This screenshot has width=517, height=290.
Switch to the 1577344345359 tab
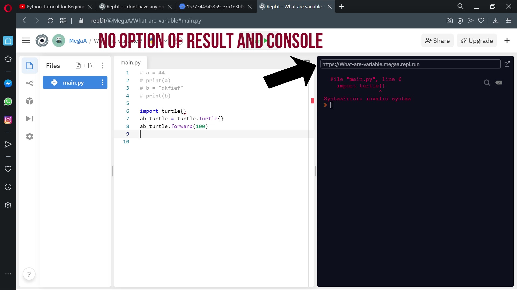click(215, 6)
